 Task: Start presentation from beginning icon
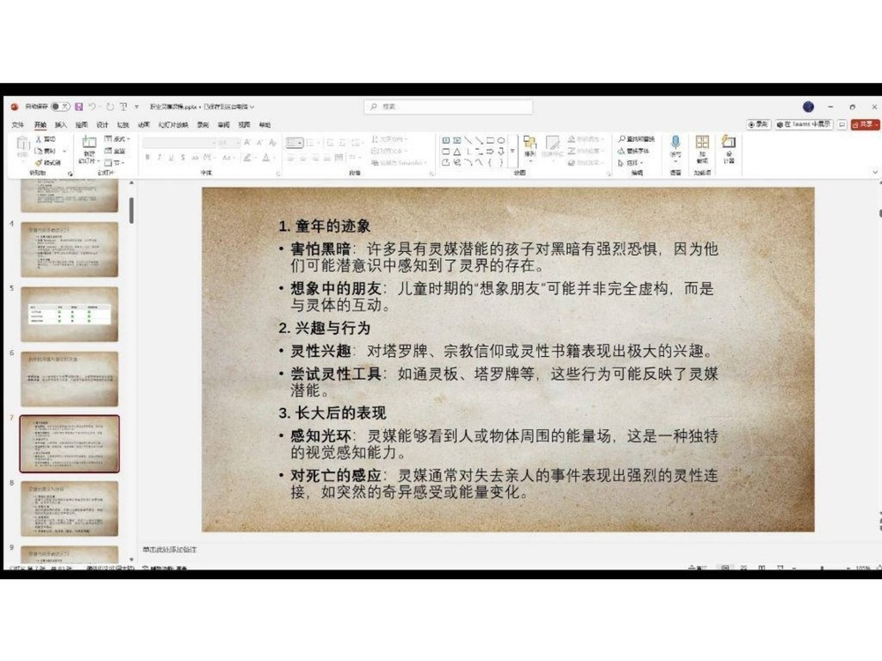click(x=123, y=107)
